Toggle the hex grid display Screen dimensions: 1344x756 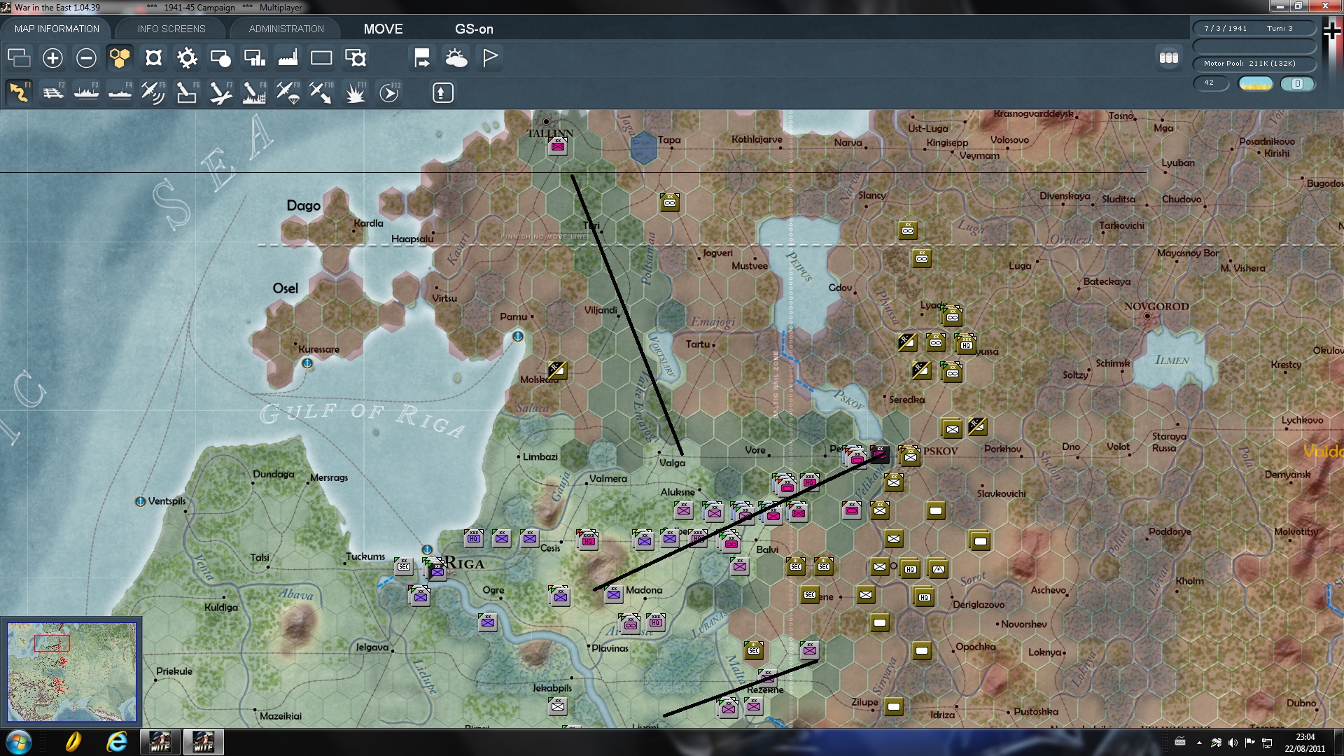click(120, 57)
